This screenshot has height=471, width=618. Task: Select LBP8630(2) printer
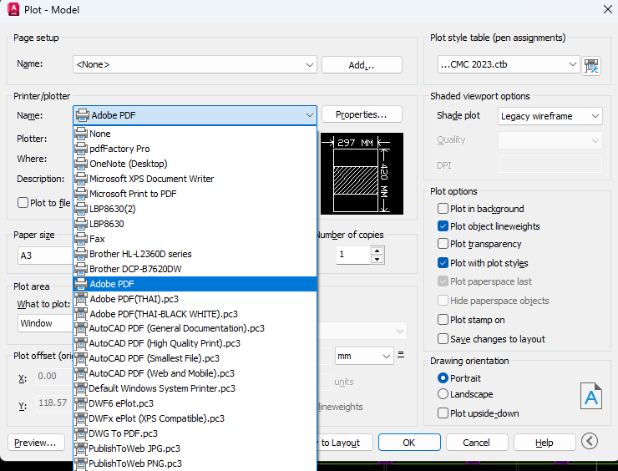point(195,209)
